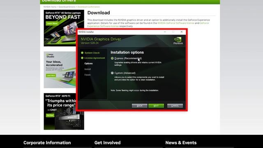This screenshot has width=263, height=148.
Task: Open Download Drivers breadcrumb link
Action: coord(67,7)
